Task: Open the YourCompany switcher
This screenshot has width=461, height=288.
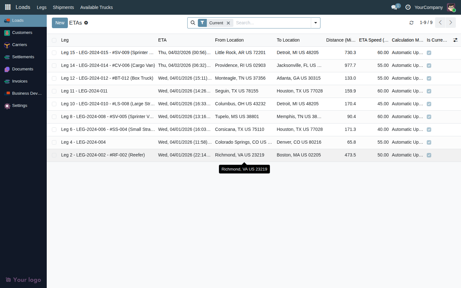Action: [x=429, y=7]
